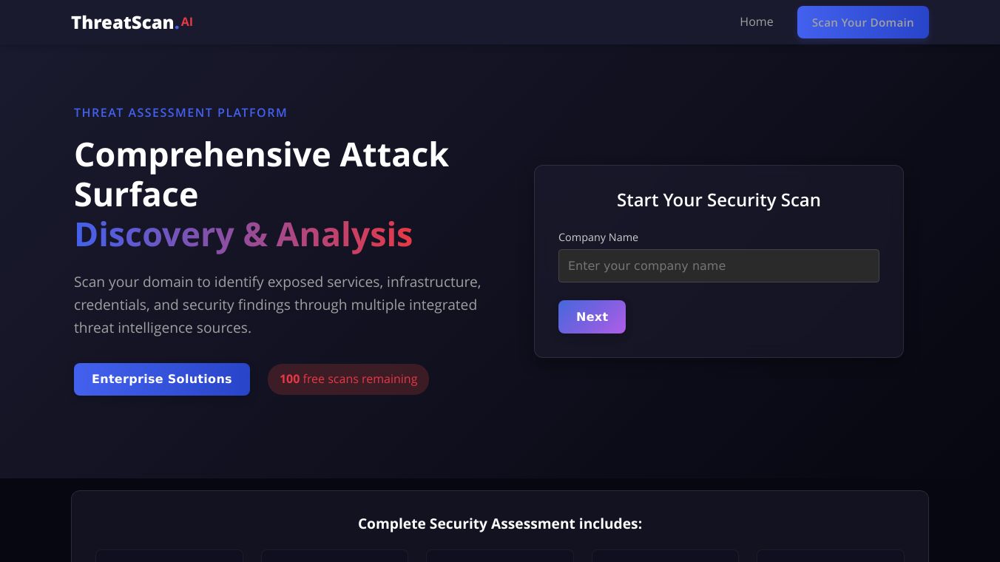Select the second assessment card from the left
This screenshot has height=562, width=1000.
pyautogui.click(x=334, y=555)
